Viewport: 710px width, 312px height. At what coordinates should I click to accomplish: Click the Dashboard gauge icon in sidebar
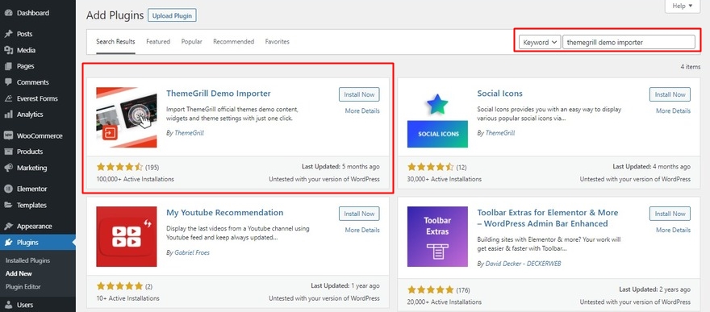pos(8,13)
